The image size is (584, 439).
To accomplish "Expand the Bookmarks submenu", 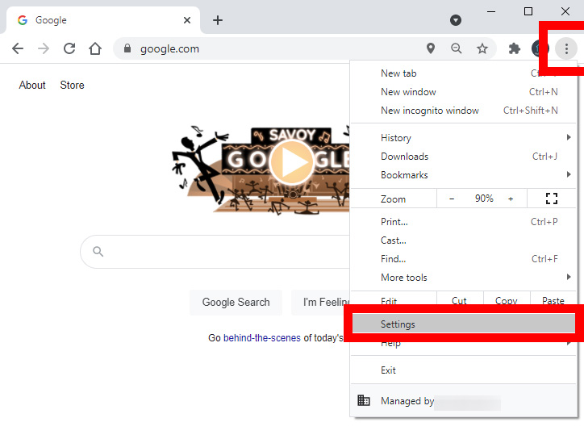I will pos(463,175).
